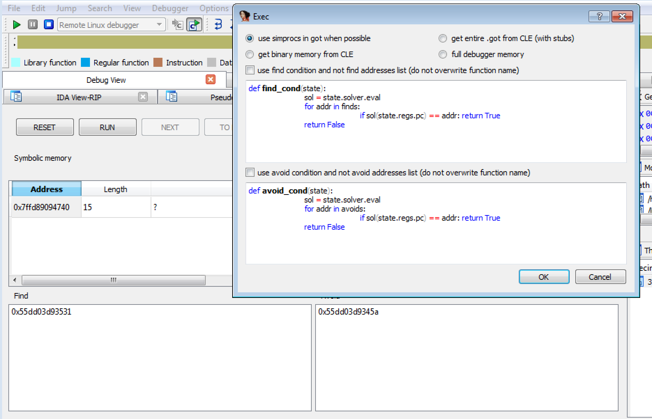Close the Exec dialog with the red X
Screen dimensions: 652x419
coord(622,16)
